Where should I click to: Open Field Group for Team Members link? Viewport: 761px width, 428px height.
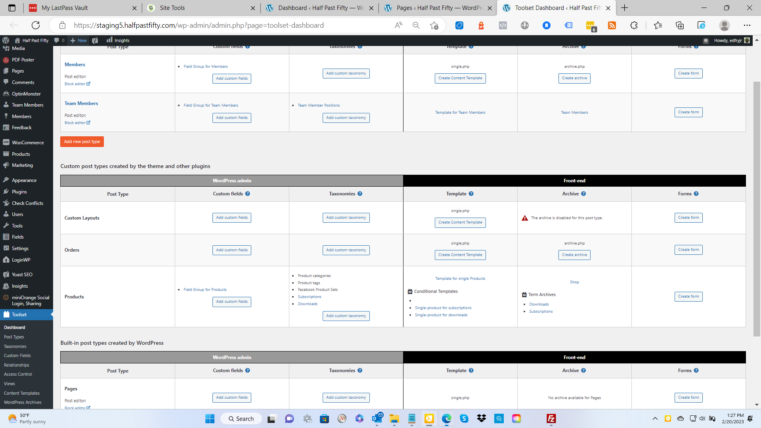[x=211, y=105]
